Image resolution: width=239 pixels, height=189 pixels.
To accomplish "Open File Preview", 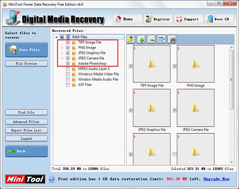I will point(26,64).
